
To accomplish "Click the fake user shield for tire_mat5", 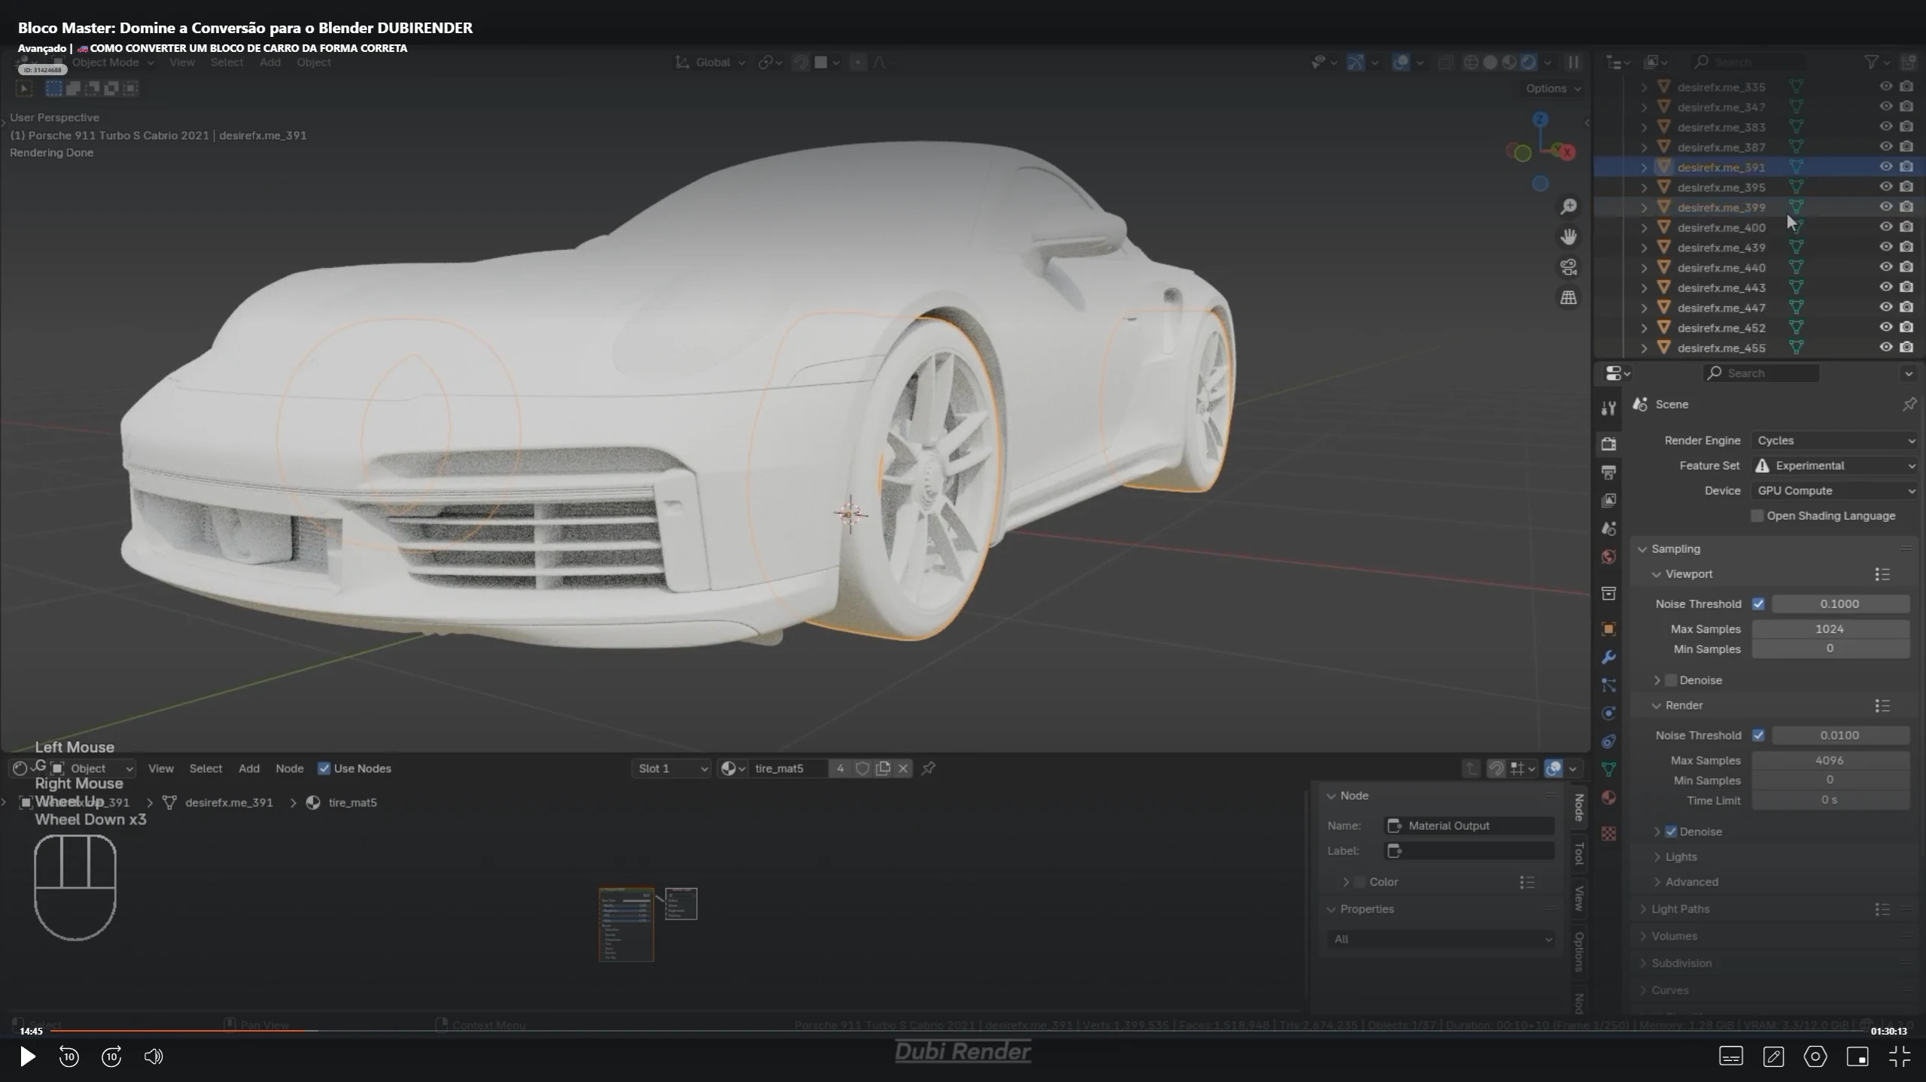I will pos(863,768).
